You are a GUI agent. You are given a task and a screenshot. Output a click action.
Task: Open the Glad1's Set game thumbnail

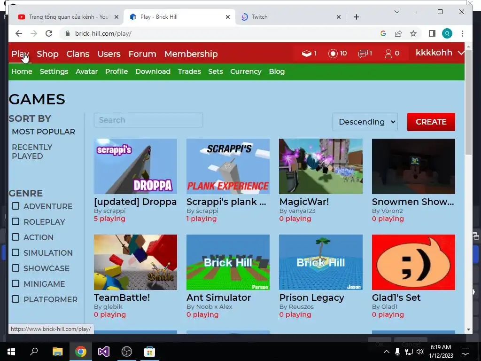(x=413, y=262)
